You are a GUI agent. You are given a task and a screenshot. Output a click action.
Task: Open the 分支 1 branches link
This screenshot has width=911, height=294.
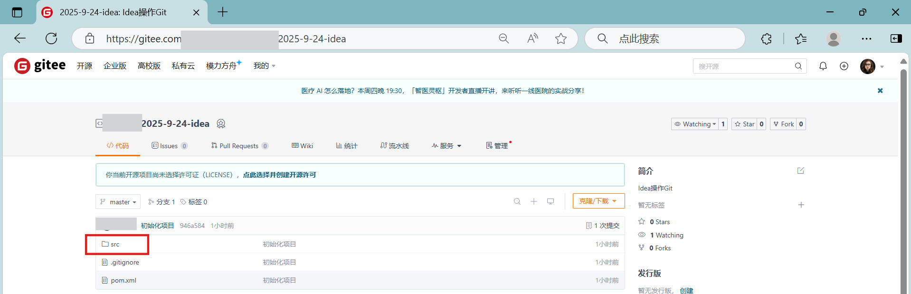(x=161, y=202)
